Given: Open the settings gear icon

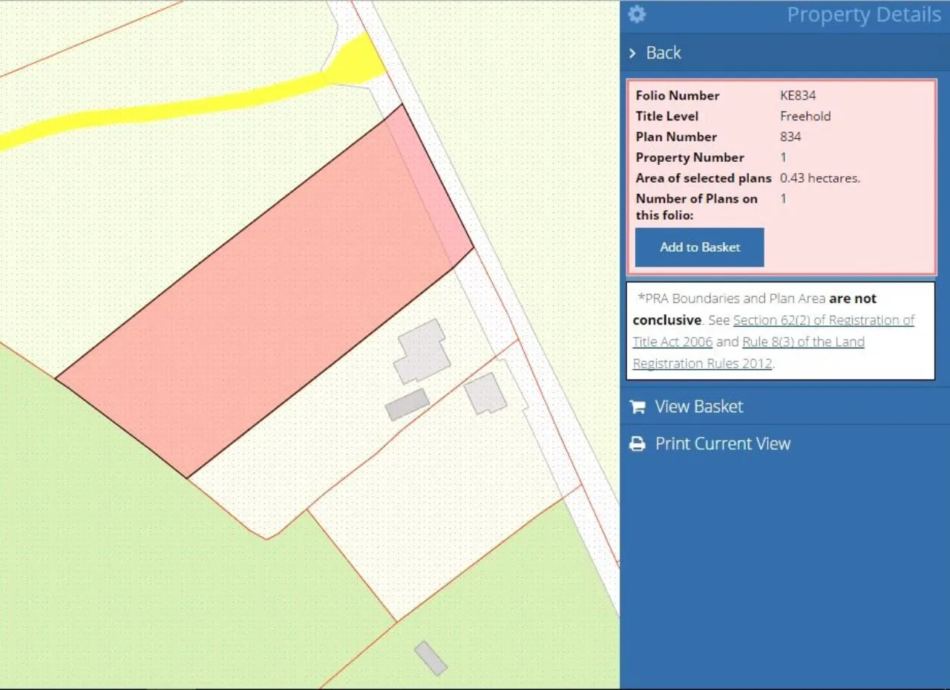Looking at the screenshot, I should coord(637,14).
